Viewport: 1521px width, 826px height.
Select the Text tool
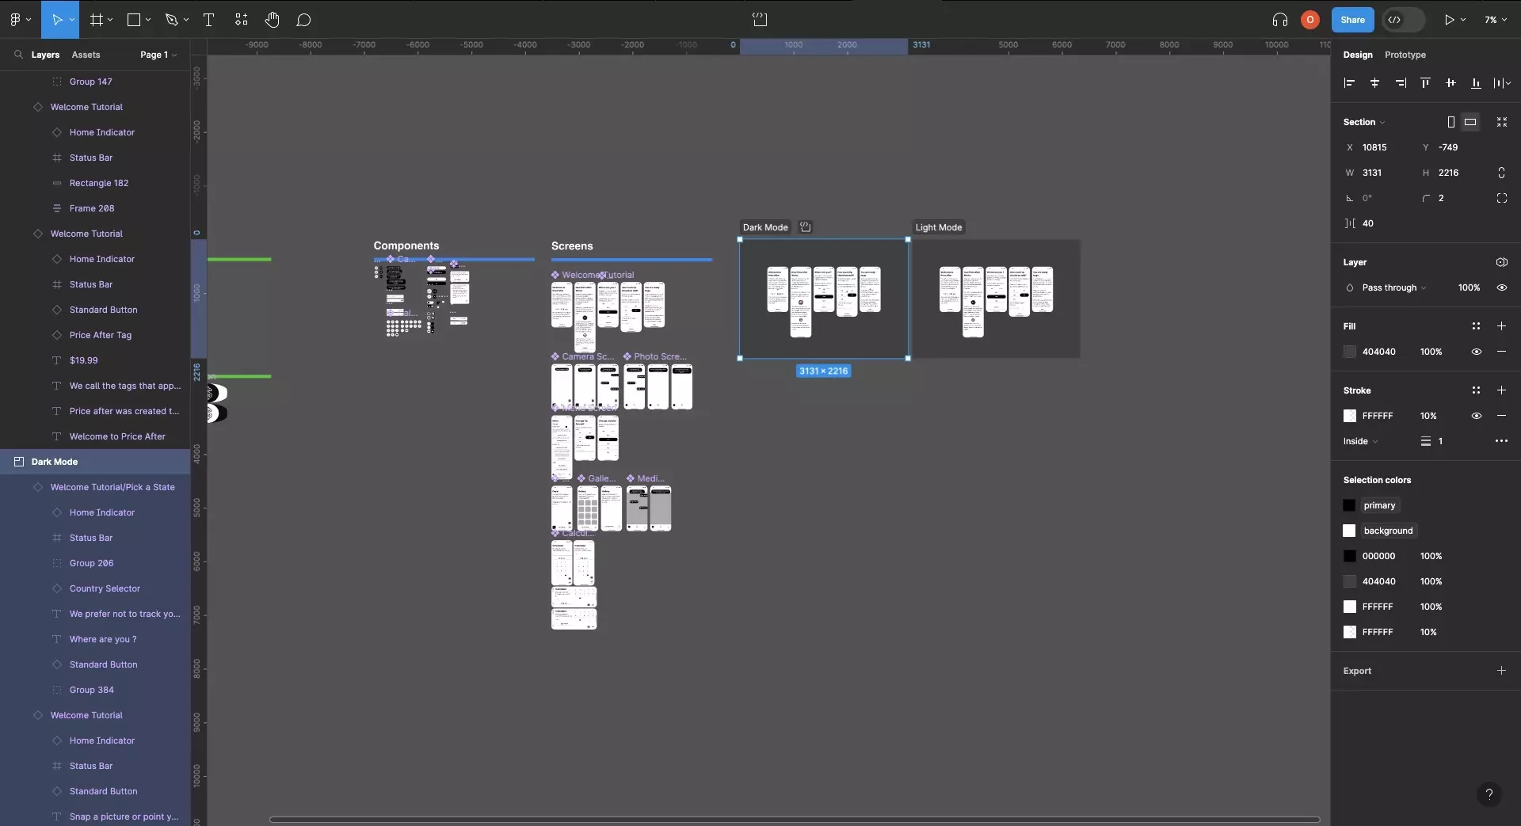(209, 20)
